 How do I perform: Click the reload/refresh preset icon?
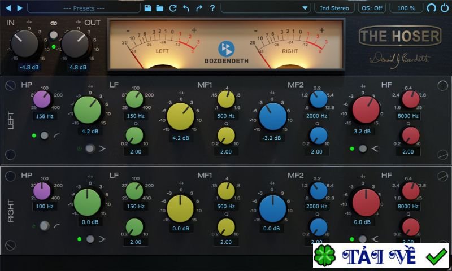coord(173,8)
